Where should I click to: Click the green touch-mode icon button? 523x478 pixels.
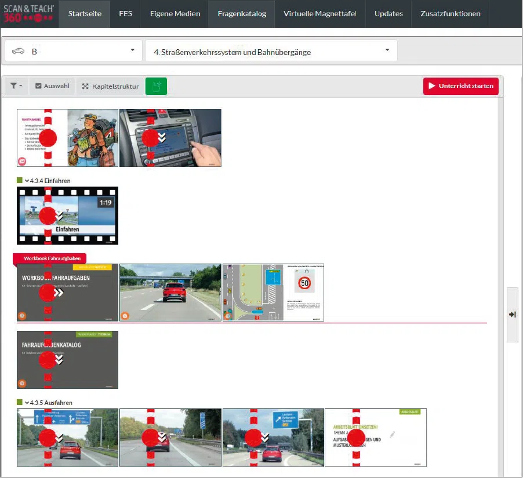tap(156, 86)
